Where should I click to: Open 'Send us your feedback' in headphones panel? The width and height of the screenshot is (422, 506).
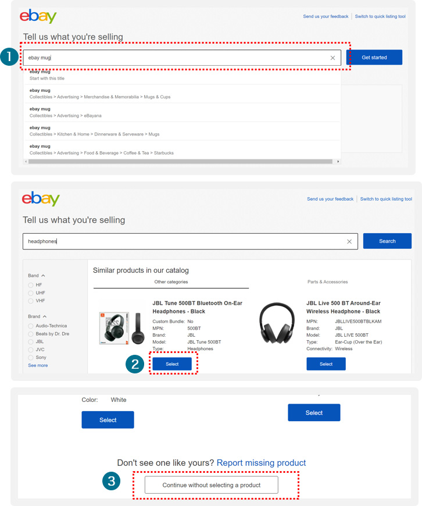[330, 199]
